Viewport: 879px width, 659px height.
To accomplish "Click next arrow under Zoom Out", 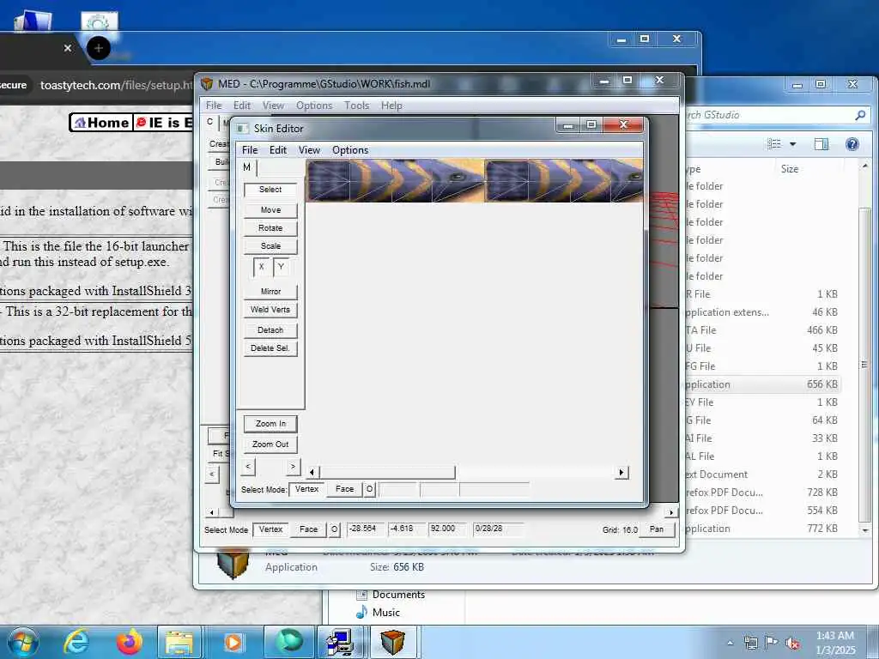I will pos(293,466).
